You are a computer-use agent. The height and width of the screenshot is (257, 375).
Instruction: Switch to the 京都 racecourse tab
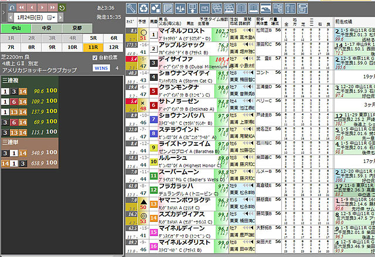(x=76, y=27)
